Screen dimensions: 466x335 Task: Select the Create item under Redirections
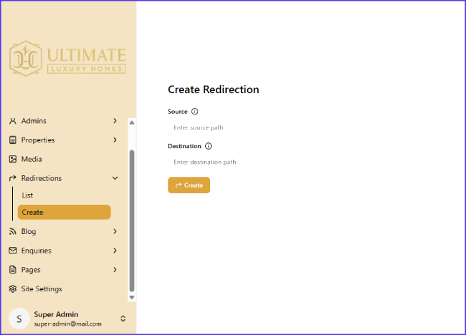tap(64, 212)
